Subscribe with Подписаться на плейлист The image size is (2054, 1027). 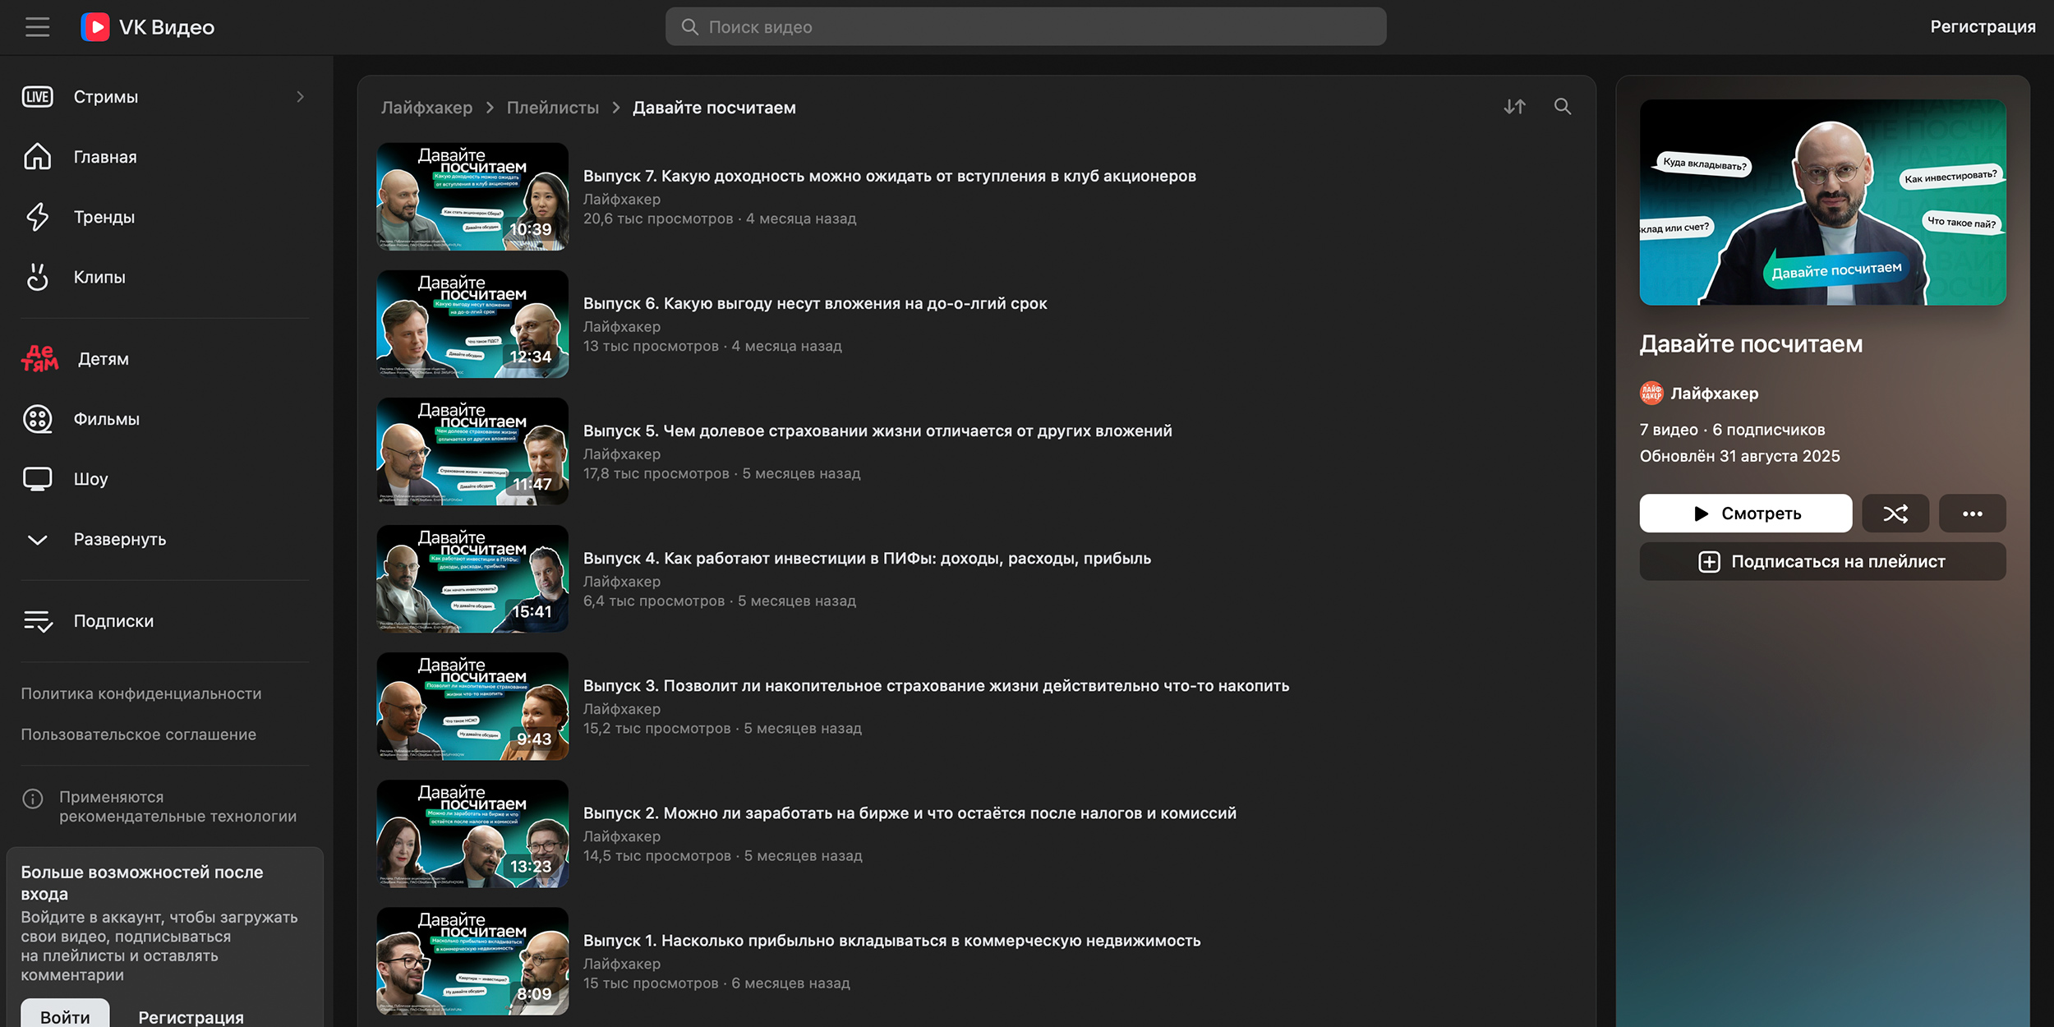click(x=1821, y=561)
